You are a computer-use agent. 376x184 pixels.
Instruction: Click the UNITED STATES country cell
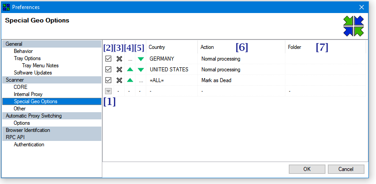click(172, 69)
